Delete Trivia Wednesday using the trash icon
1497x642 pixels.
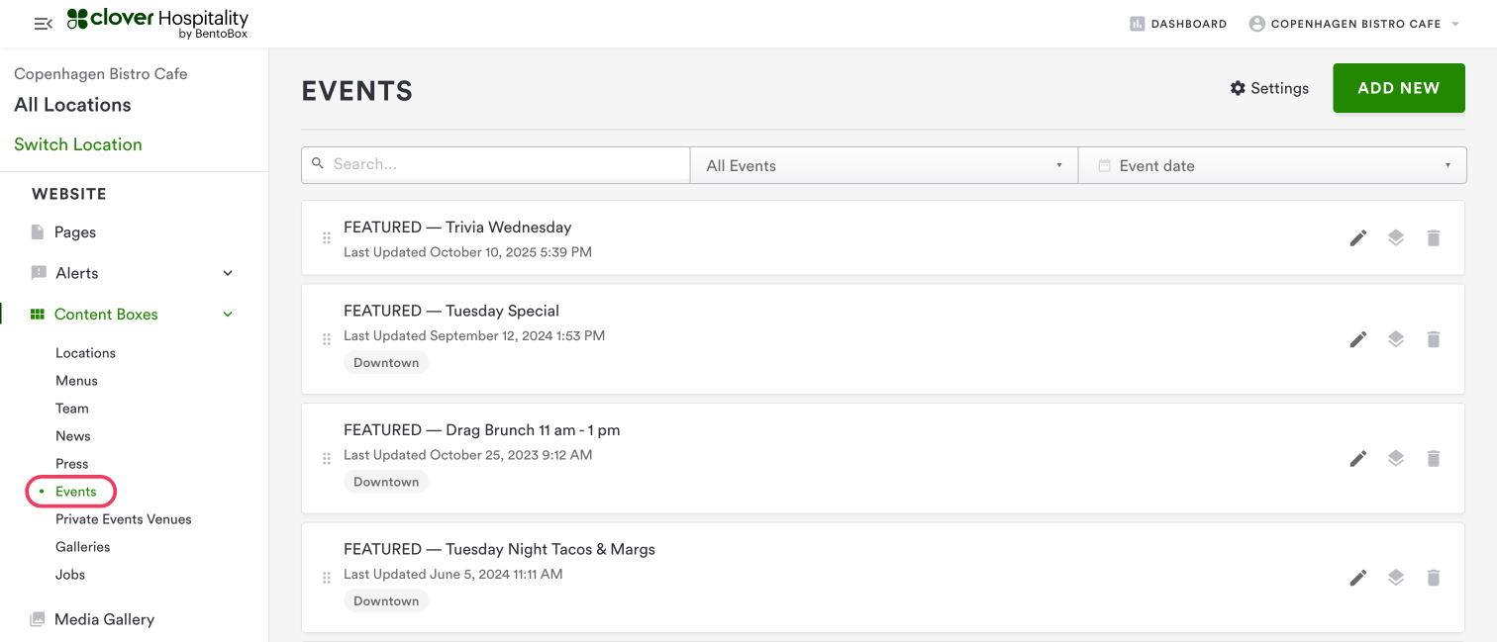(1433, 237)
